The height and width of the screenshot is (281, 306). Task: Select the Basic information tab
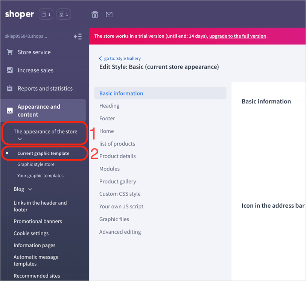160,93
